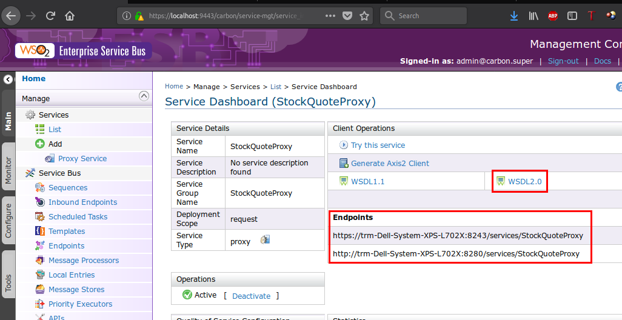Click the browser Reload button
Image resolution: width=622 pixels, height=320 pixels.
(50, 16)
